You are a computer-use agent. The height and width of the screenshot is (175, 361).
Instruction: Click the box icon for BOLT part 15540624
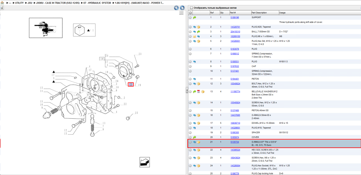(199, 84)
